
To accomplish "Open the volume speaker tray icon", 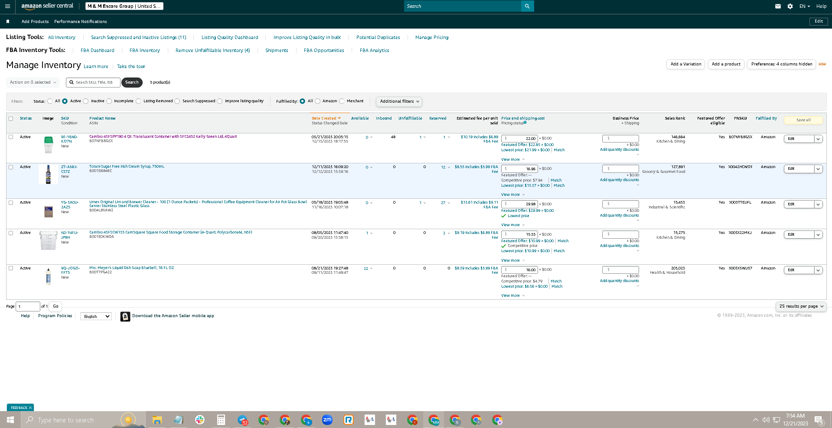I will (766, 420).
